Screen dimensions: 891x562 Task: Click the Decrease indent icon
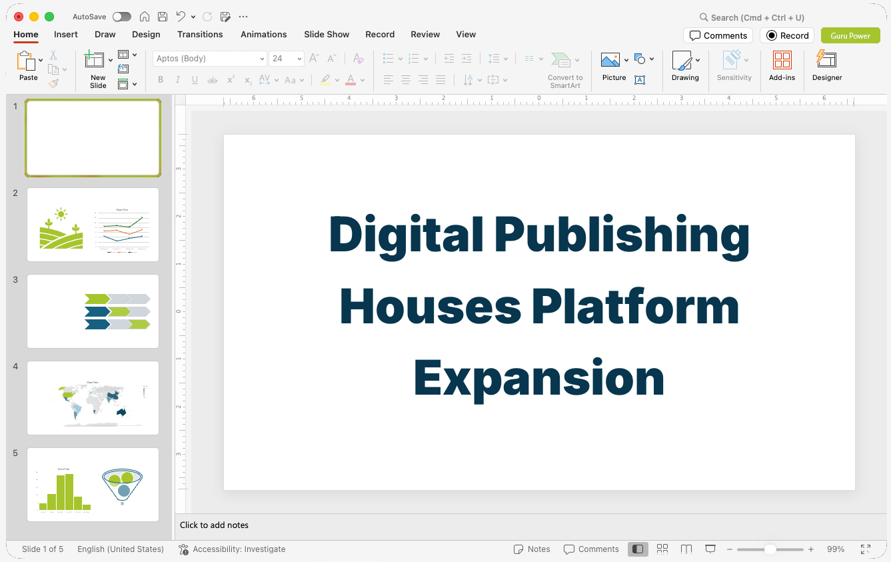[x=449, y=59]
